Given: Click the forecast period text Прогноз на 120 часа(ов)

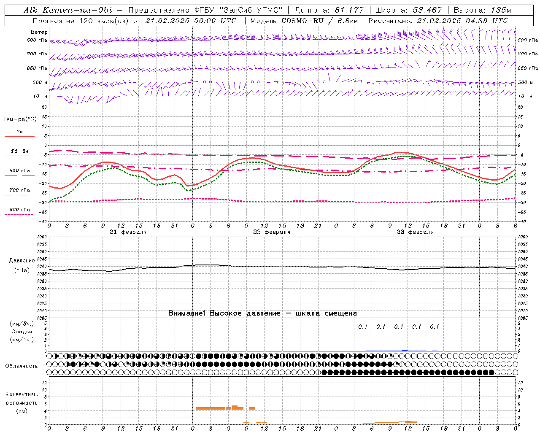Looking at the screenshot, I should click(x=81, y=21).
